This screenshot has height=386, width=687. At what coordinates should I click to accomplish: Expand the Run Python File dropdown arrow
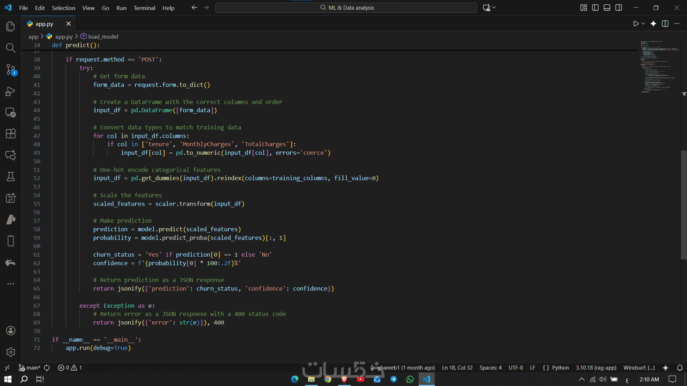pos(643,24)
